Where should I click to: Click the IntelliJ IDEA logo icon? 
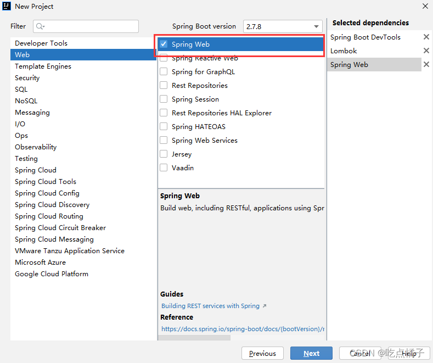pyautogui.click(x=7, y=6)
